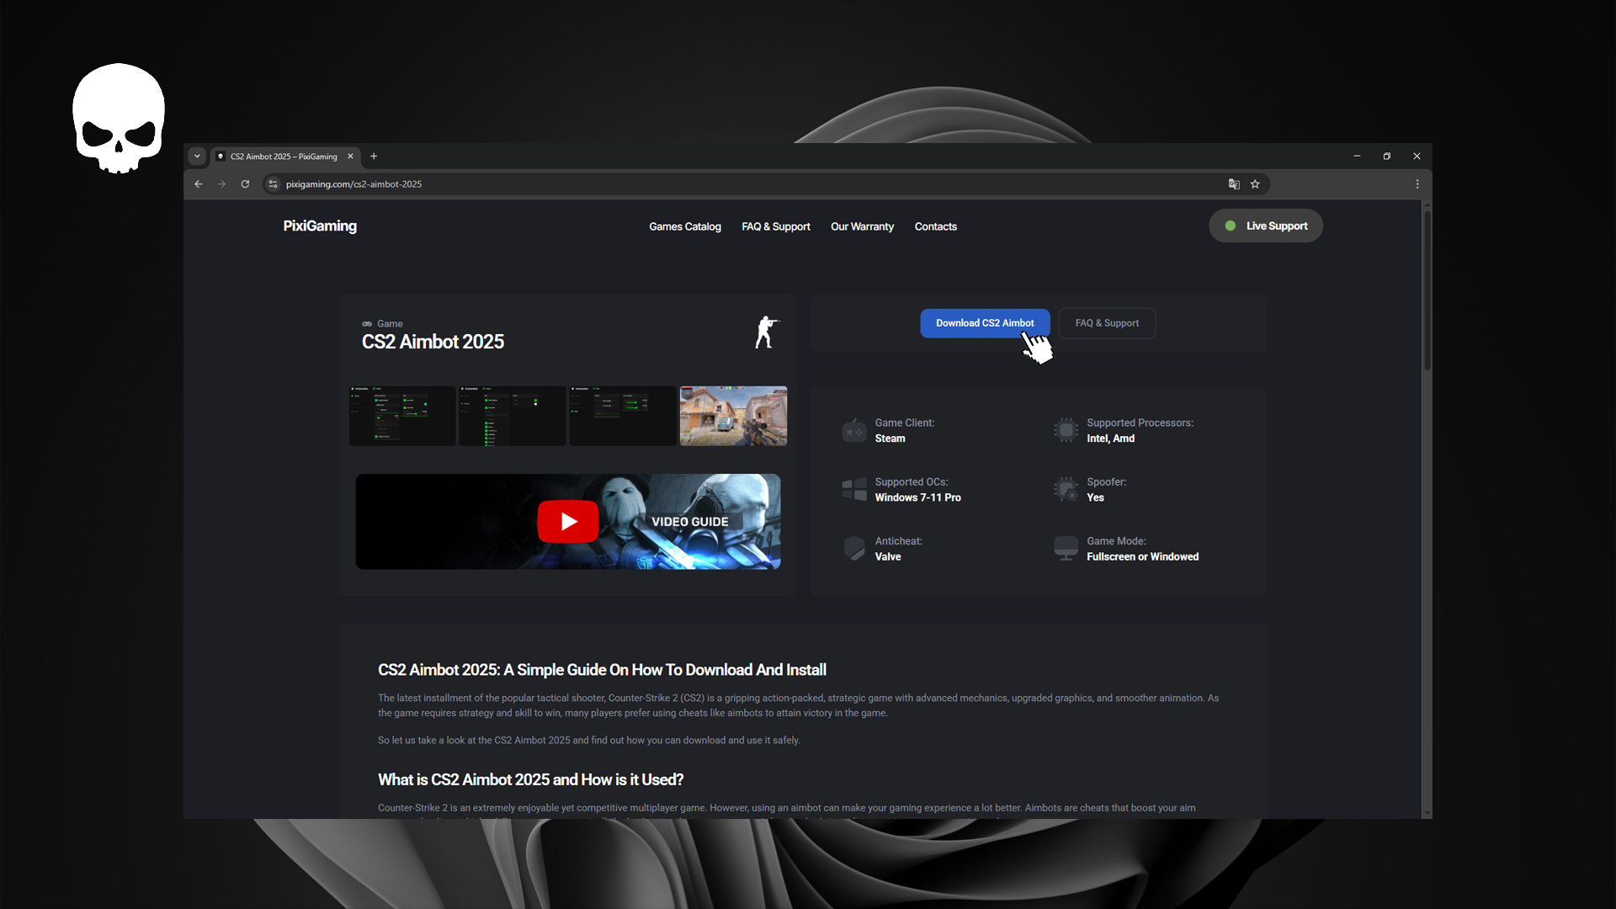Viewport: 1616px width, 909px height.
Task: Click the Anticheat shield icon
Action: coord(854,548)
